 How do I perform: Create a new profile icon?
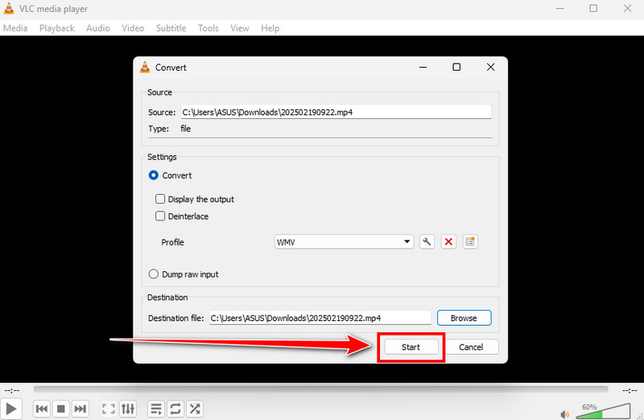pos(470,241)
